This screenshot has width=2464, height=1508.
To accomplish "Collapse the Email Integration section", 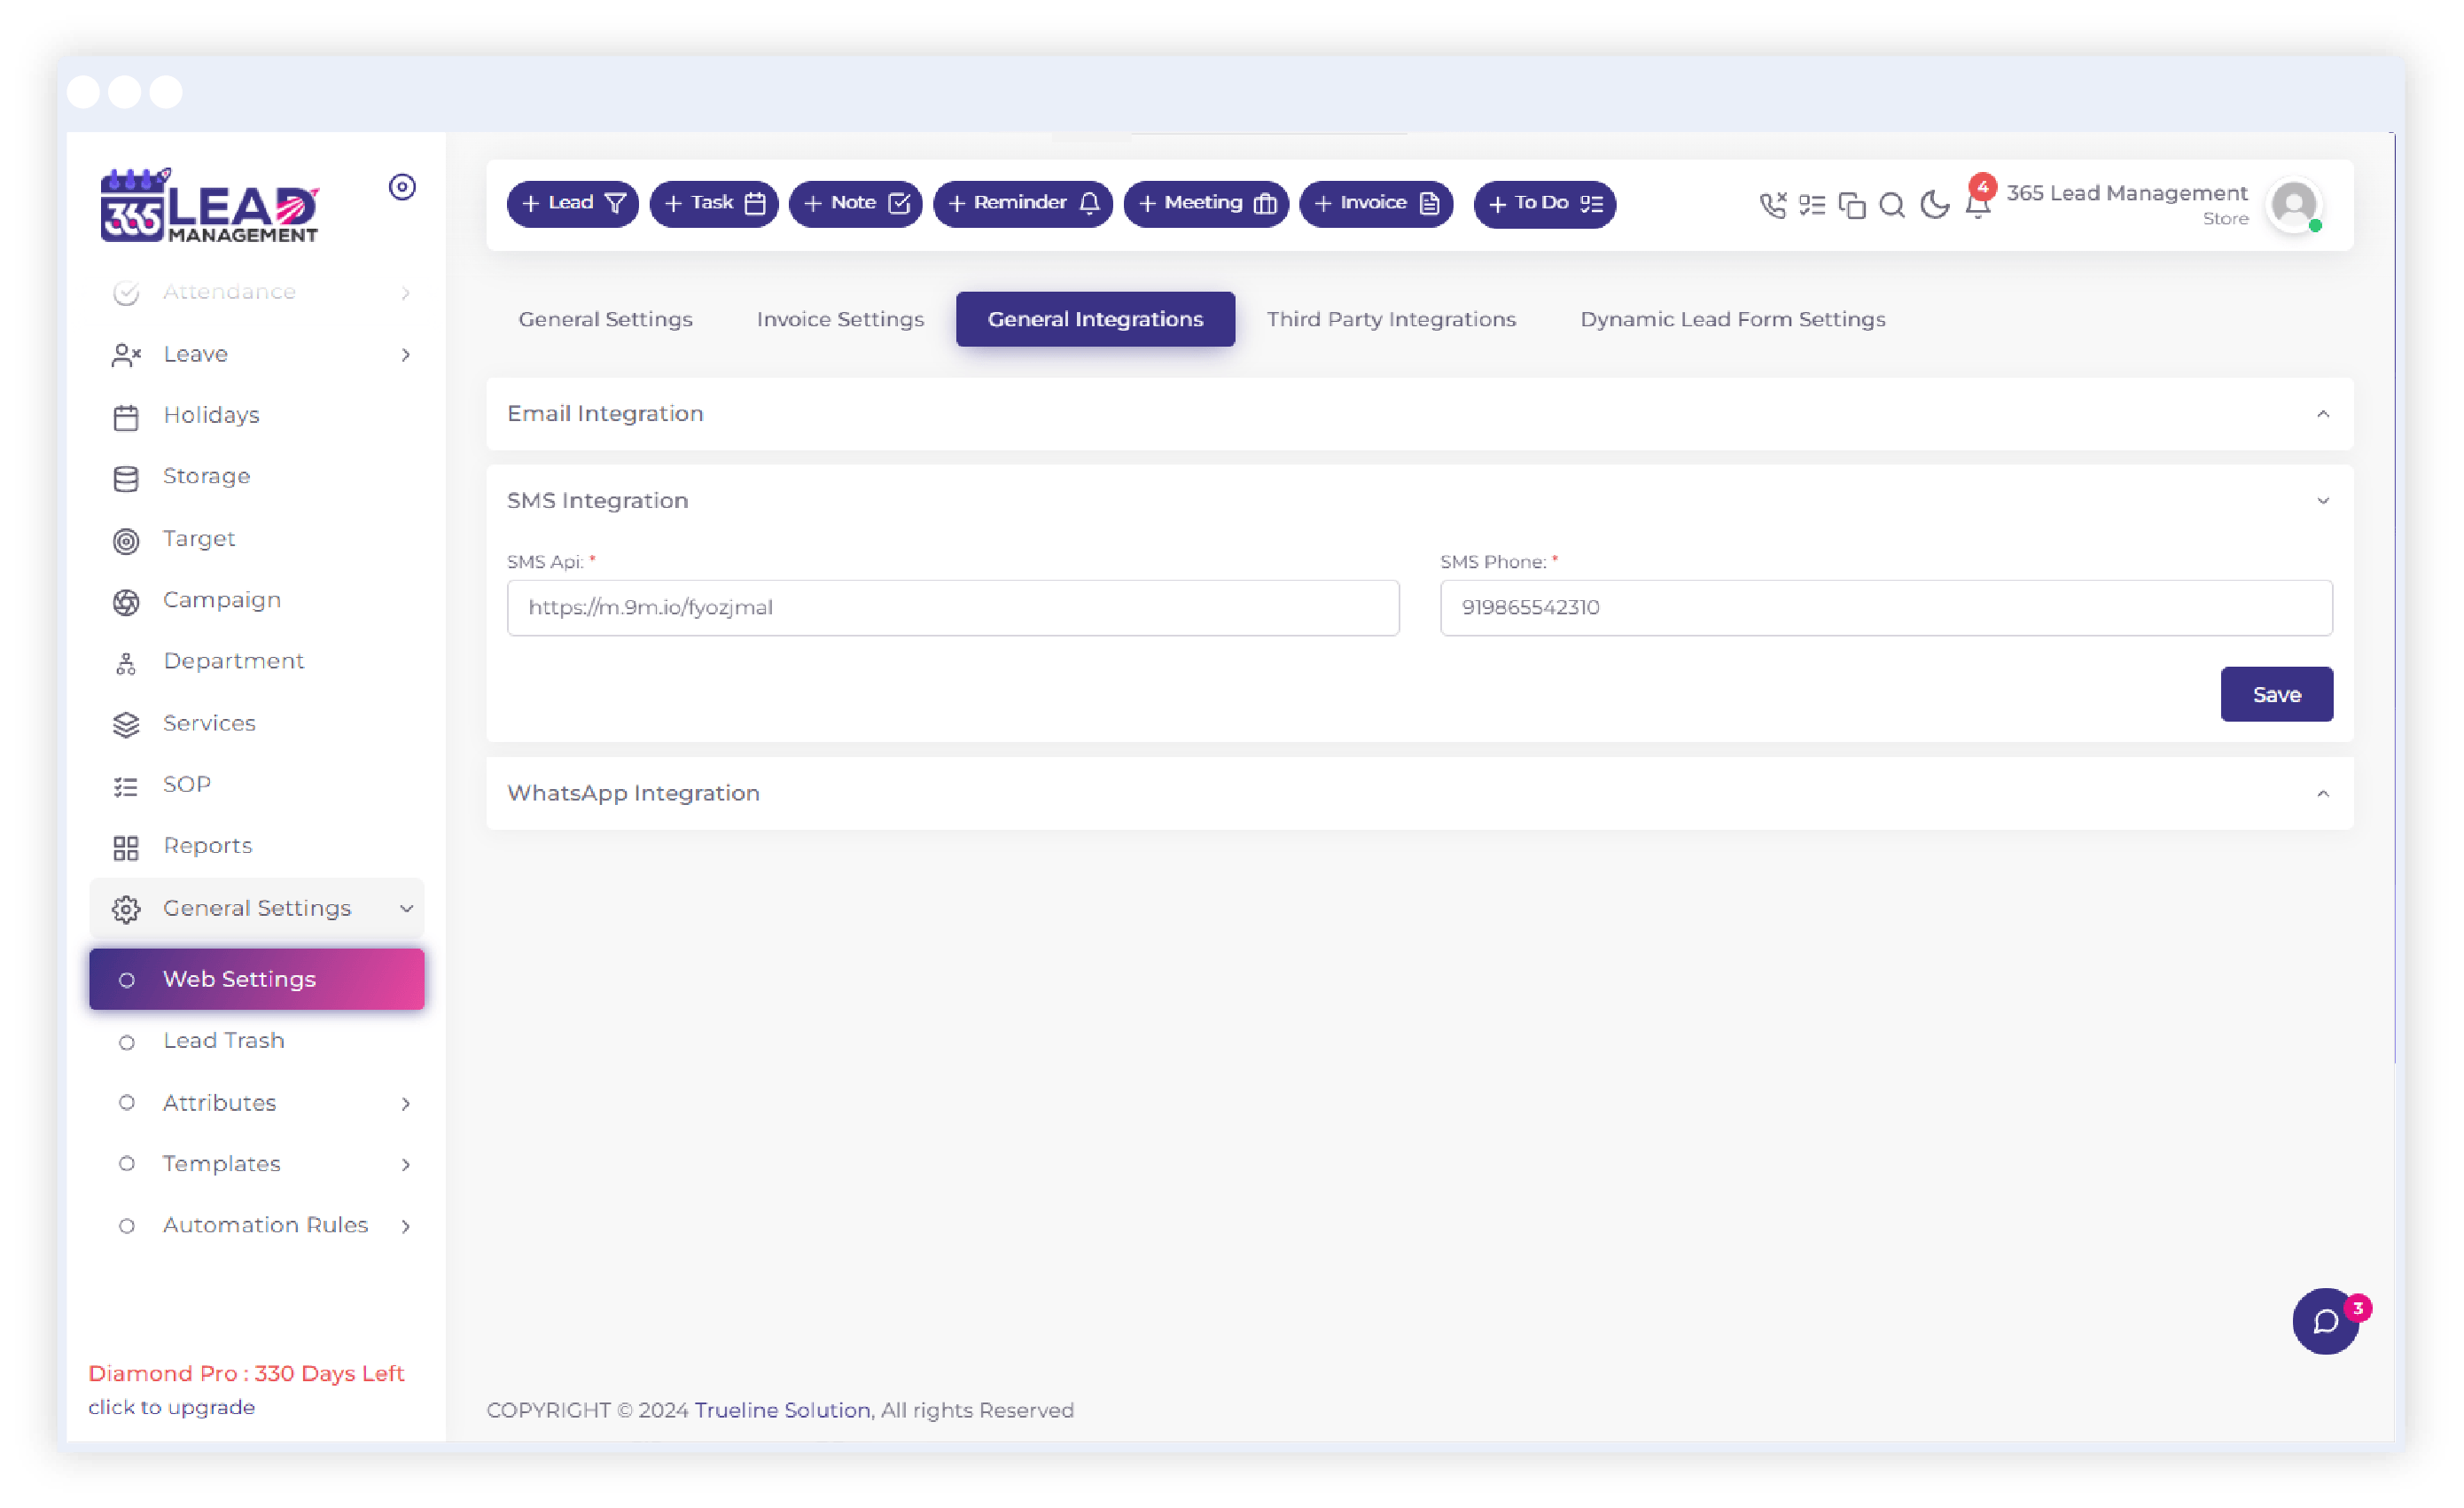I will (x=2325, y=413).
